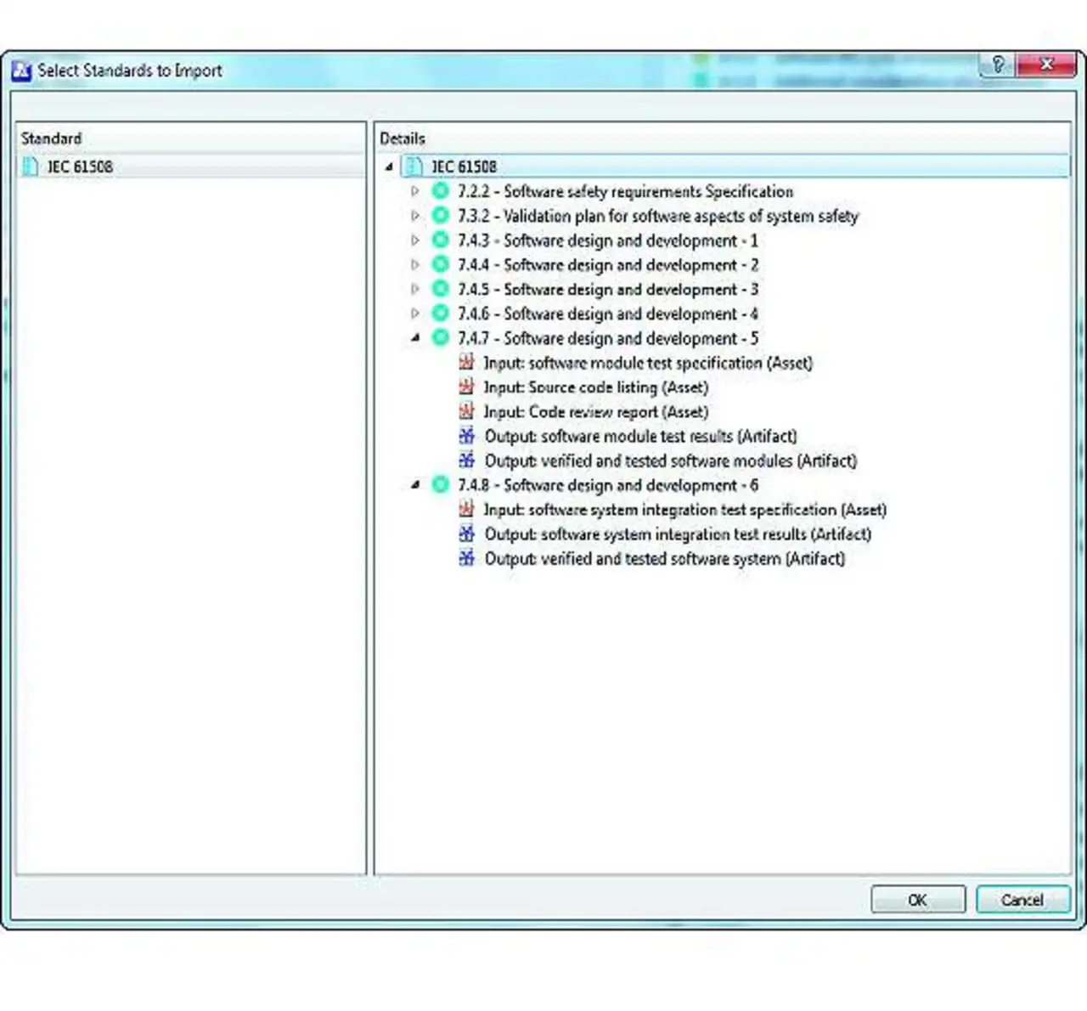Select Input: software module test specification item
1087x1011 pixels.
click(x=647, y=363)
